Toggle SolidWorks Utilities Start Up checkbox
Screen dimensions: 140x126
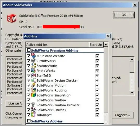(97, 110)
